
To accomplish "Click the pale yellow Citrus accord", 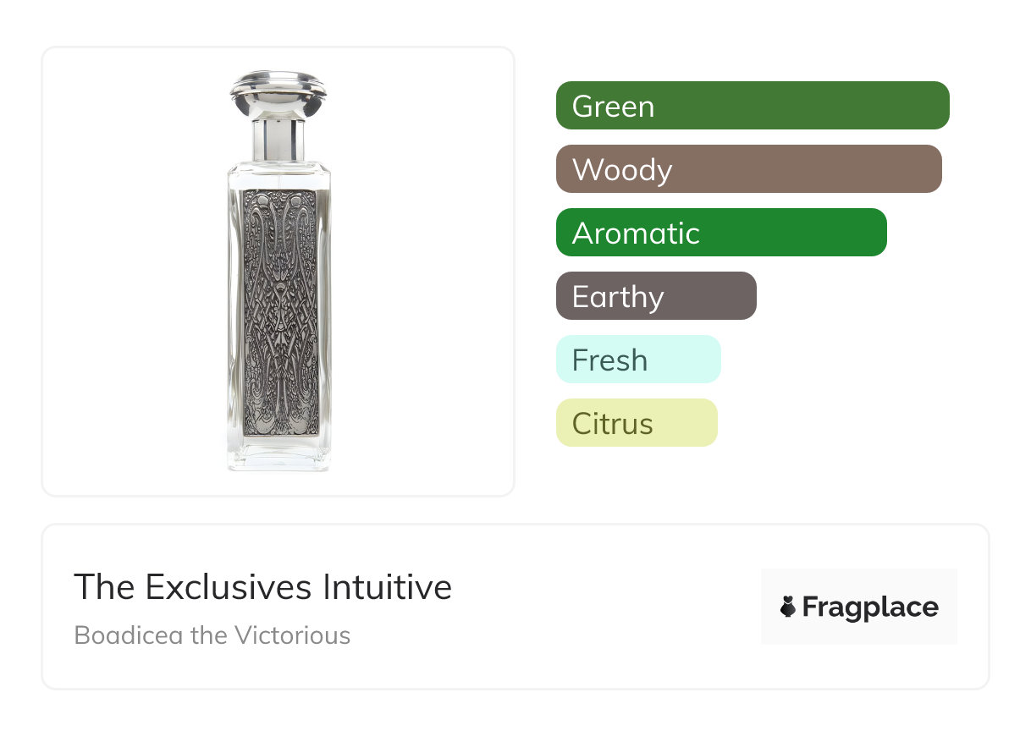I will pos(637,423).
